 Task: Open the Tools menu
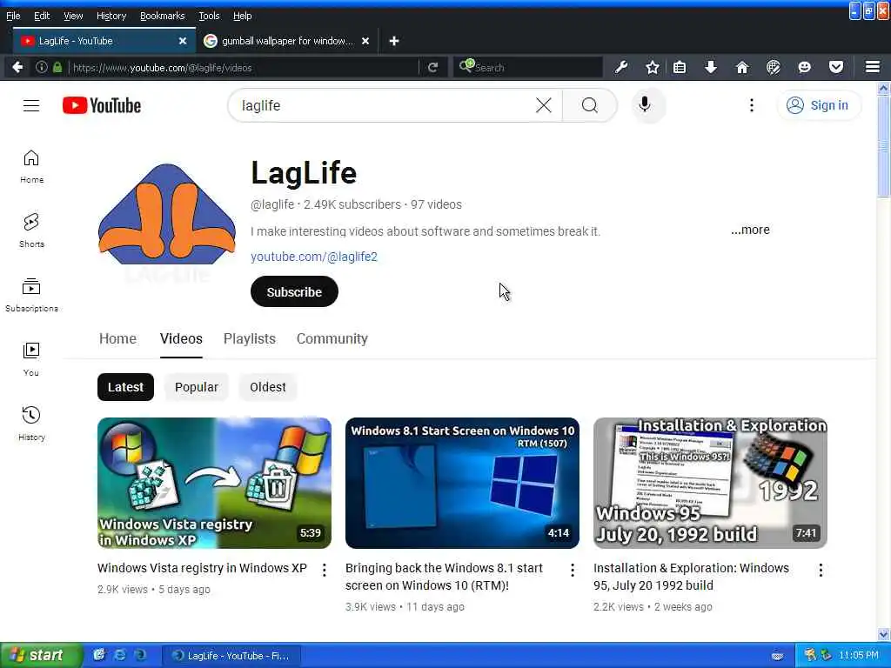[x=209, y=16]
